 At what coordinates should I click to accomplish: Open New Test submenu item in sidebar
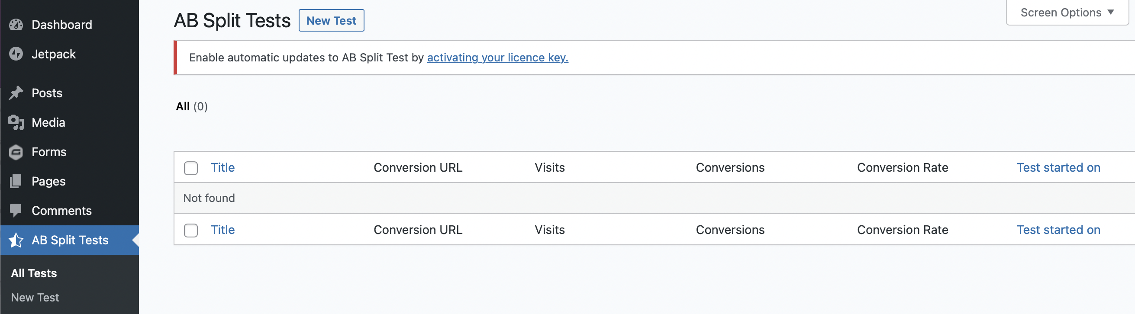click(x=35, y=298)
